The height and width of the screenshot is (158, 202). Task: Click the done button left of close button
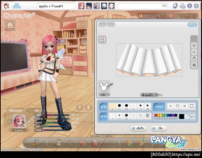pyautogui.click(x=139, y=128)
